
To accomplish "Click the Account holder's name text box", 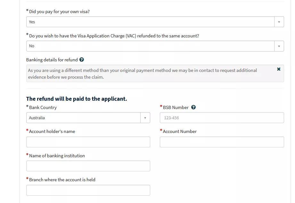I will [x=88, y=142].
